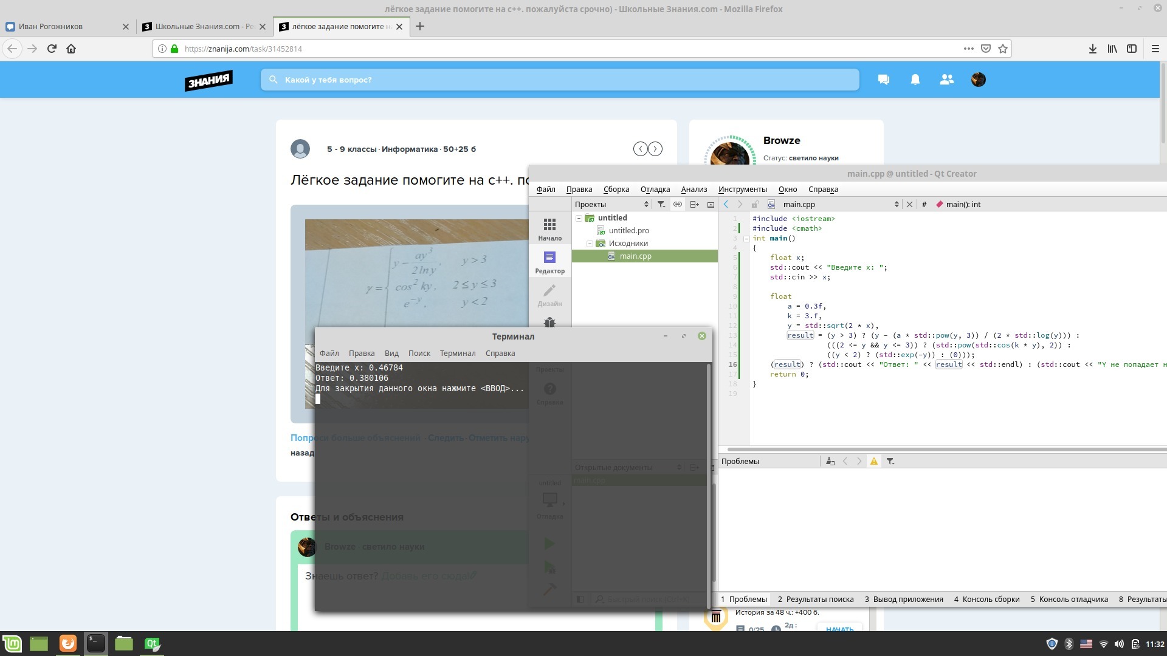The width and height of the screenshot is (1167, 656).
Task: Click the warnings triangle icon in Проблемы panel
Action: (x=874, y=461)
